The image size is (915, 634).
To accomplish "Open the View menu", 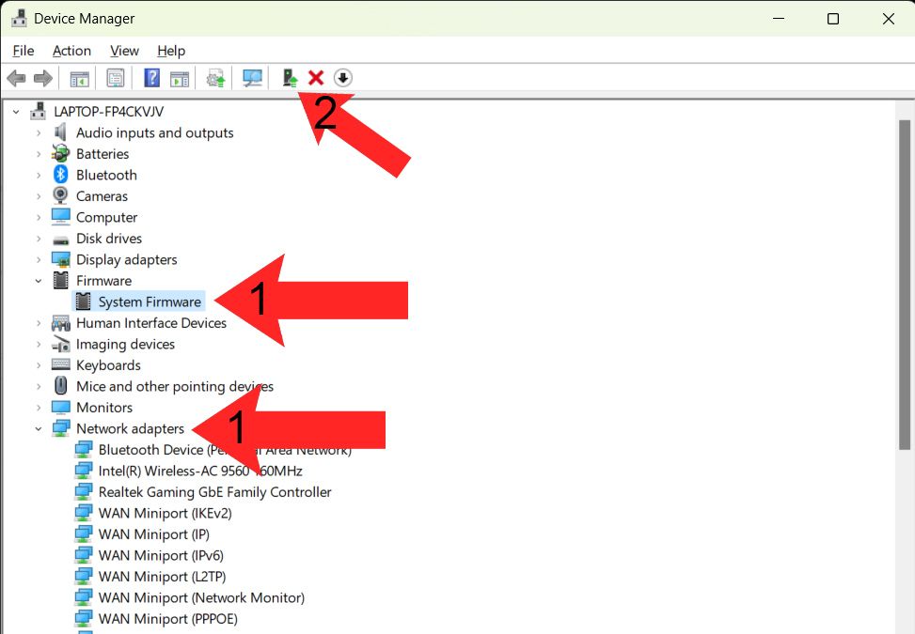I will pyautogui.click(x=124, y=51).
